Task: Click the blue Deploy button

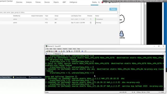Action: [x=113, y=9]
